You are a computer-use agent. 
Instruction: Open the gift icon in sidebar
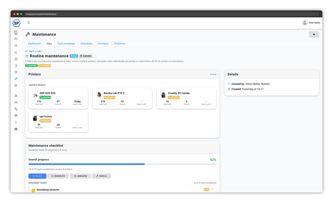point(16,116)
